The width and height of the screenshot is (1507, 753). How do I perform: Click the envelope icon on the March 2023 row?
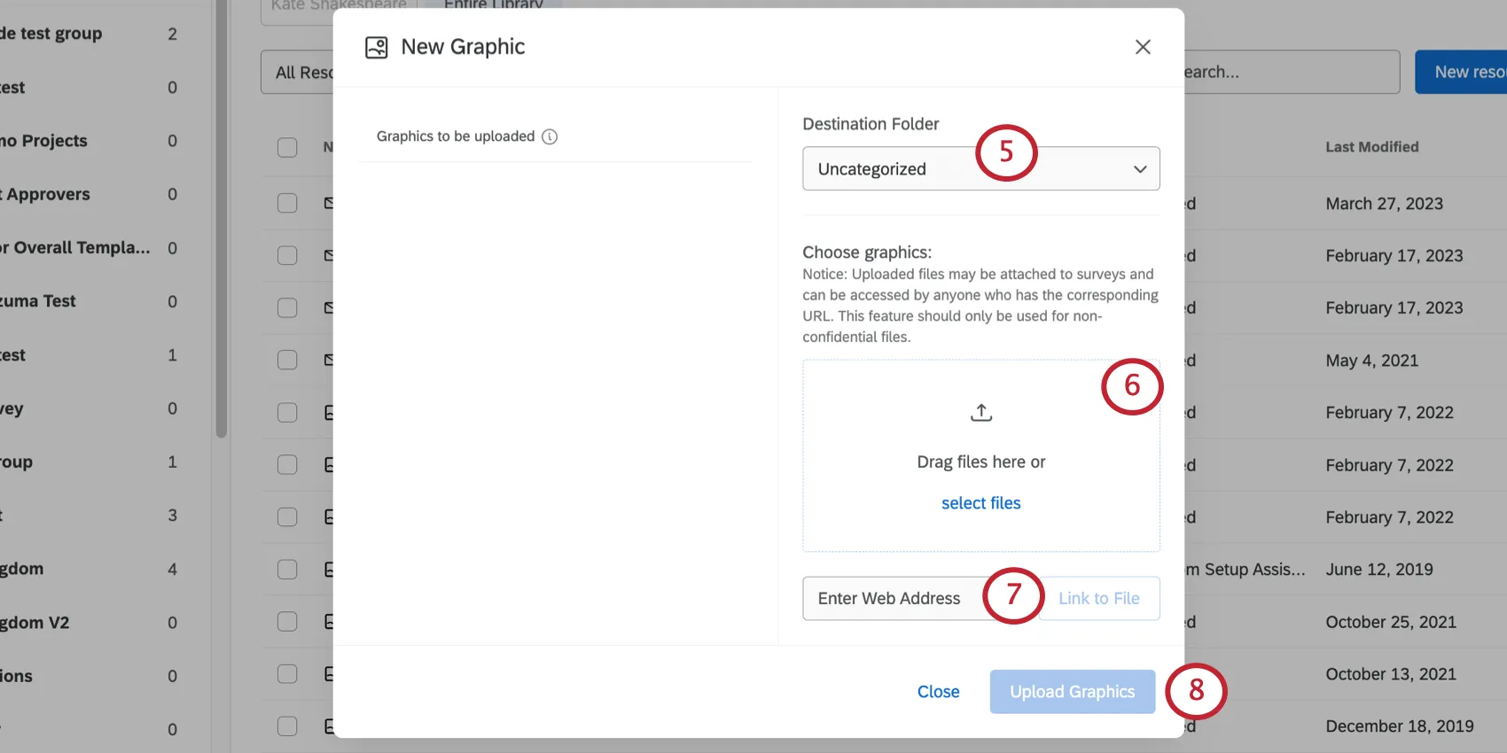click(x=327, y=203)
